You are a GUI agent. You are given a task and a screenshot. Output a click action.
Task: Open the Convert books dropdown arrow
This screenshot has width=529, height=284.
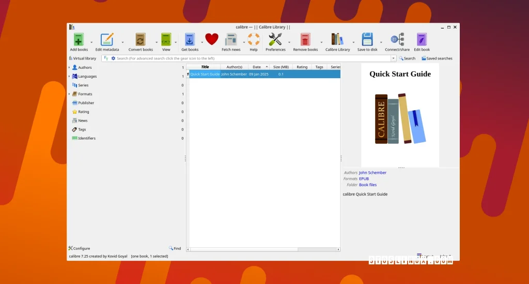(156, 42)
